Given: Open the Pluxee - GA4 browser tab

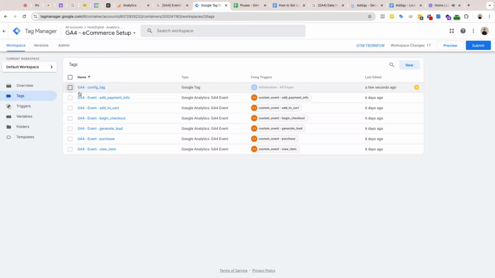Looking at the screenshot, I should pyautogui.click(x=249, y=5).
